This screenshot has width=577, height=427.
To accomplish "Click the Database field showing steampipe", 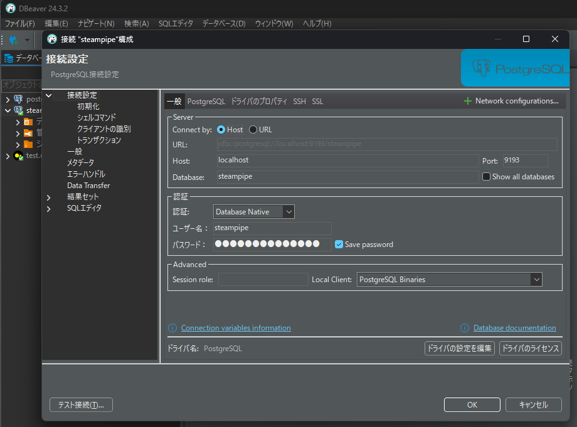I will coord(347,177).
